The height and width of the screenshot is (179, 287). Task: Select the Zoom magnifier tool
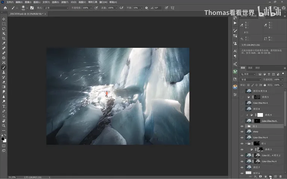[x=4, y=126]
